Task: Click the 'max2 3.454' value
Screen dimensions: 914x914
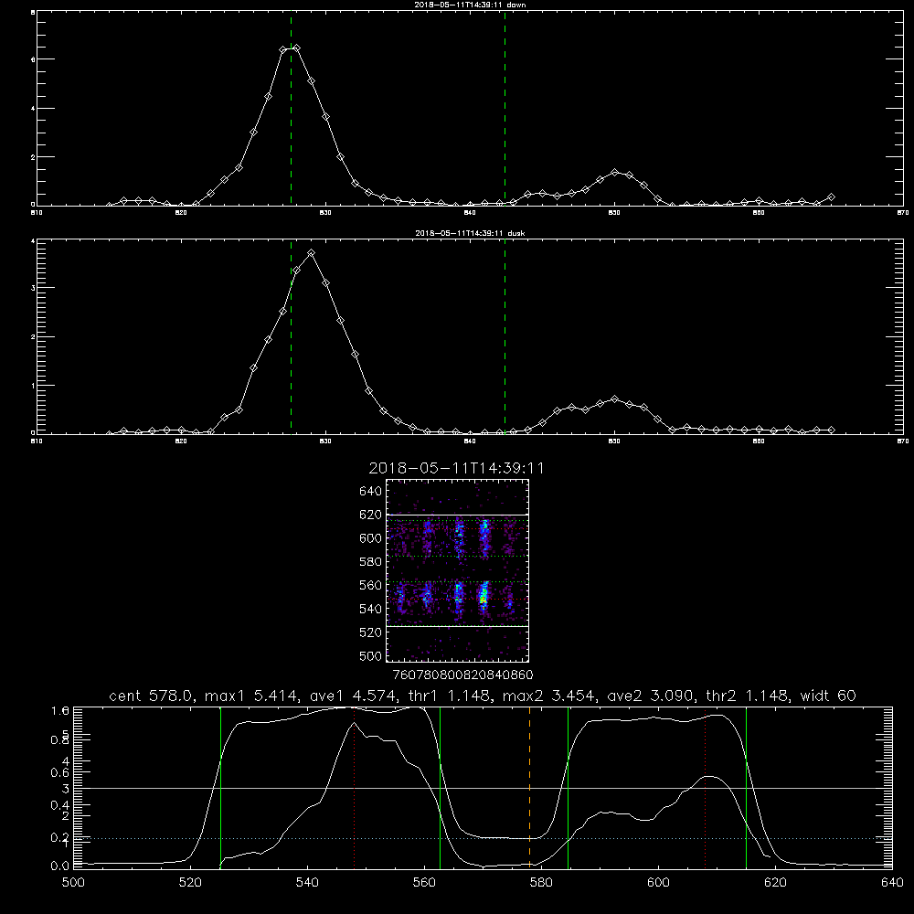Action: (x=550, y=696)
